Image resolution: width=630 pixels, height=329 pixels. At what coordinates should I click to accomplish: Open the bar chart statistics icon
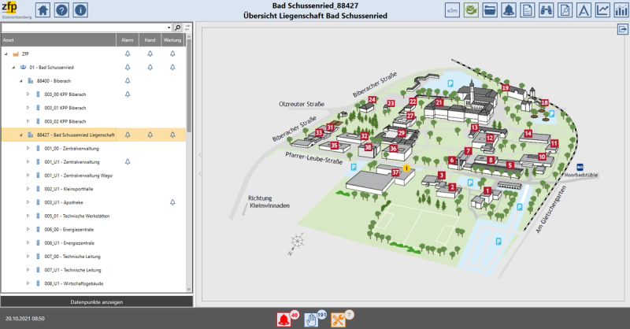(621, 10)
